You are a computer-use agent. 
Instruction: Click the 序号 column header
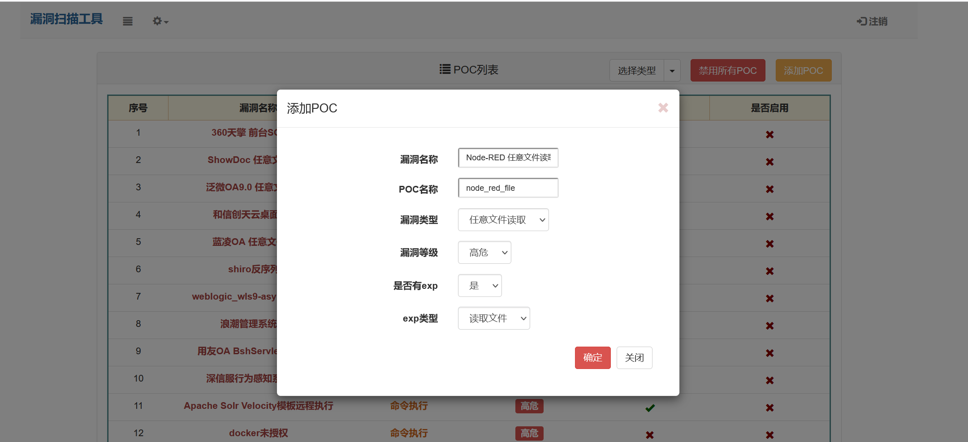[138, 108]
